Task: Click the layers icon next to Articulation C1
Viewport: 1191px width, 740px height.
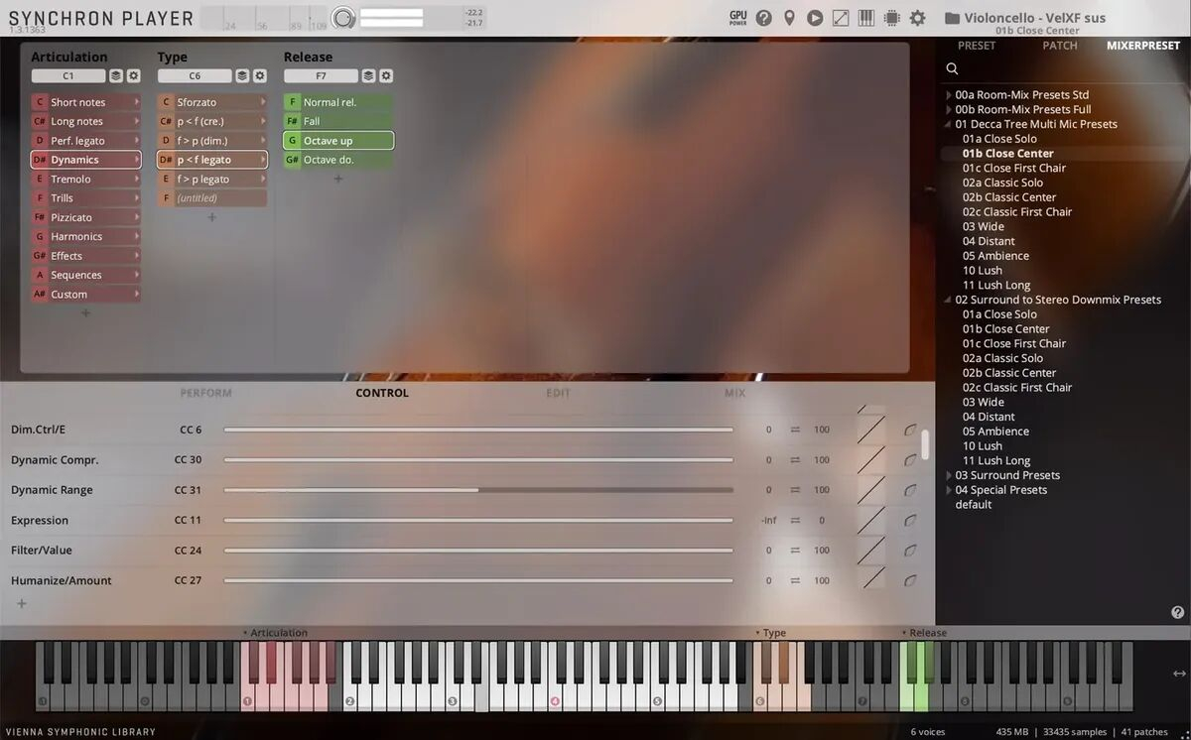Action: click(x=116, y=76)
